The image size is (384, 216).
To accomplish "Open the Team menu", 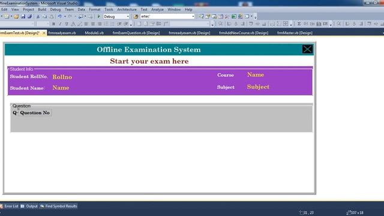I will click(x=70, y=10).
